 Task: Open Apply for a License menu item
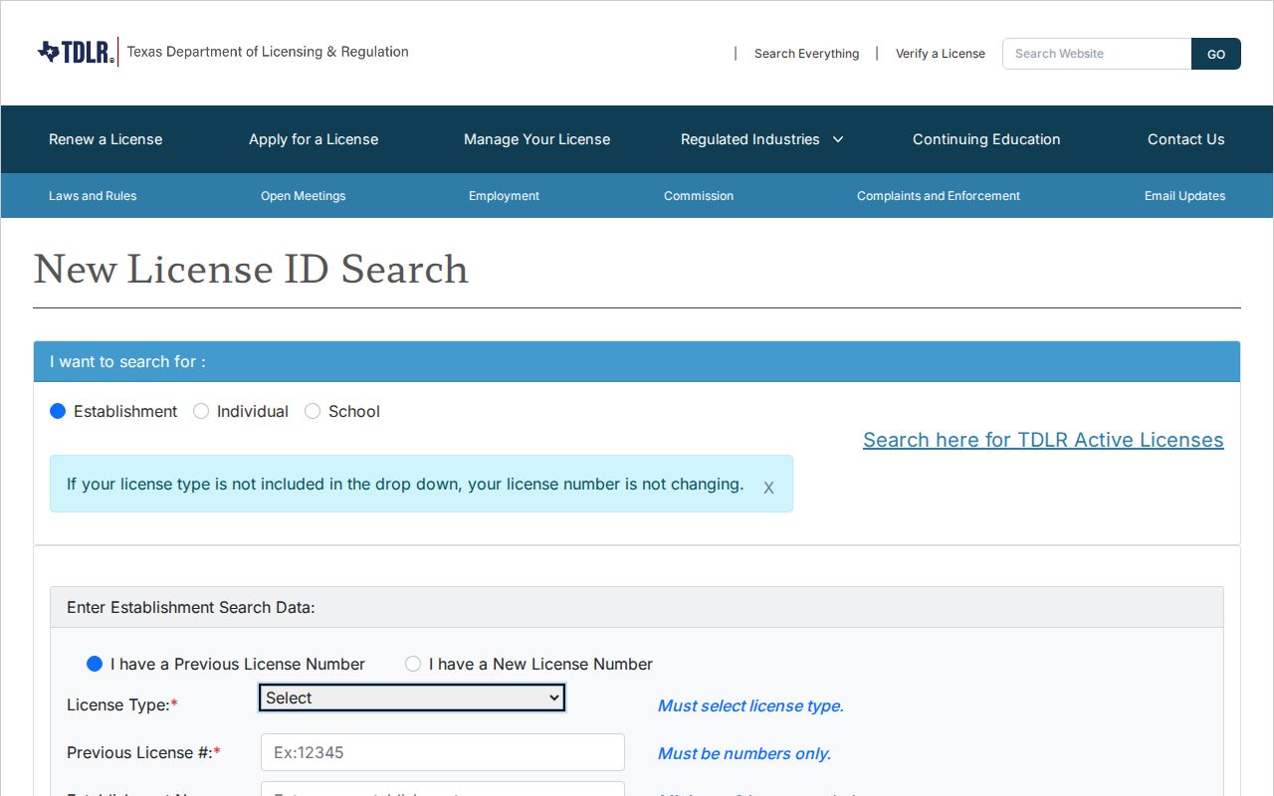click(314, 139)
